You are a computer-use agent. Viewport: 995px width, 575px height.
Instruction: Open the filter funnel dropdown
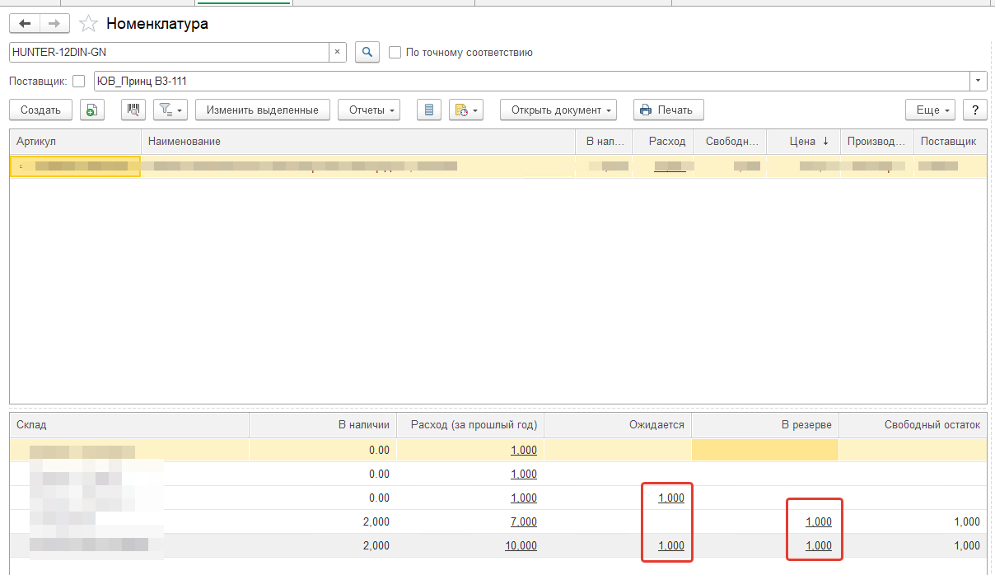point(171,110)
